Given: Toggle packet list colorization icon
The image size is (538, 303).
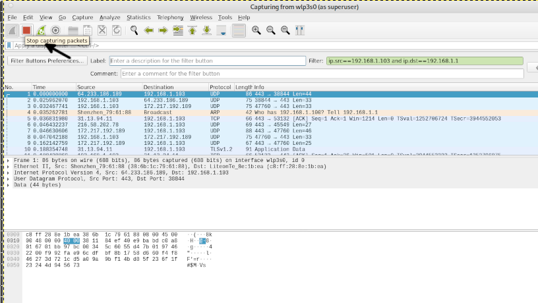Looking at the screenshot, I should (239, 30).
